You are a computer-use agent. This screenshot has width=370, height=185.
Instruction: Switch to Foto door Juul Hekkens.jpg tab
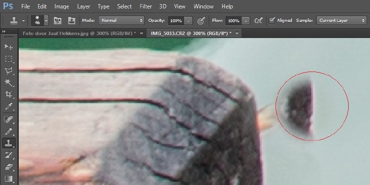pos(79,33)
